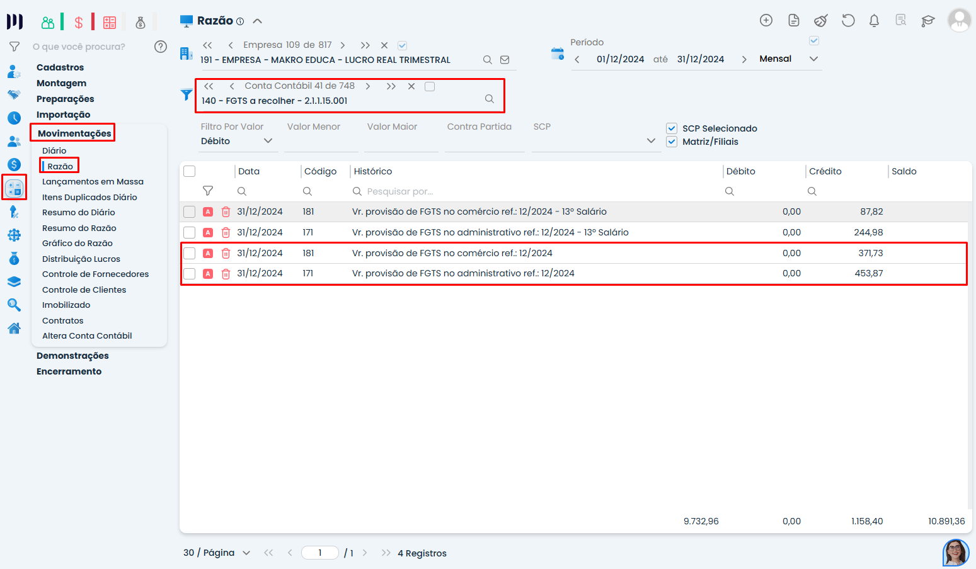The image size is (976, 569).
Task: Toggle the checkbox next to Empresa navigator
Action: 403,45
